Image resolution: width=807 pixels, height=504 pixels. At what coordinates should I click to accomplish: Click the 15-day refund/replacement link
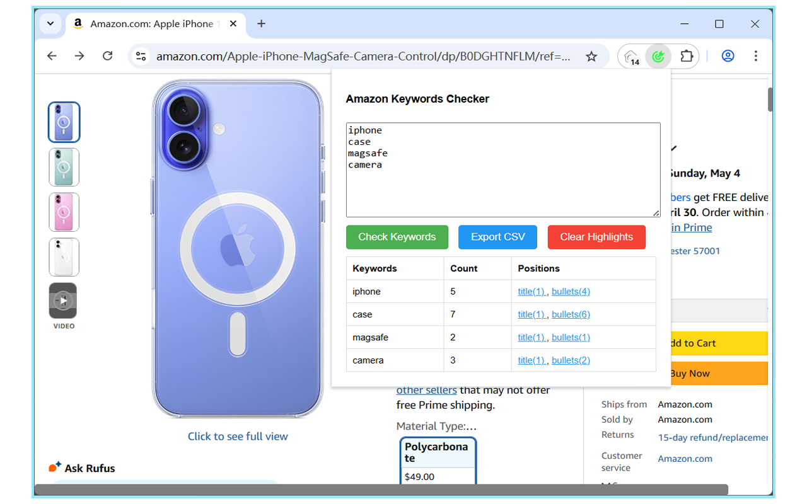(x=713, y=437)
